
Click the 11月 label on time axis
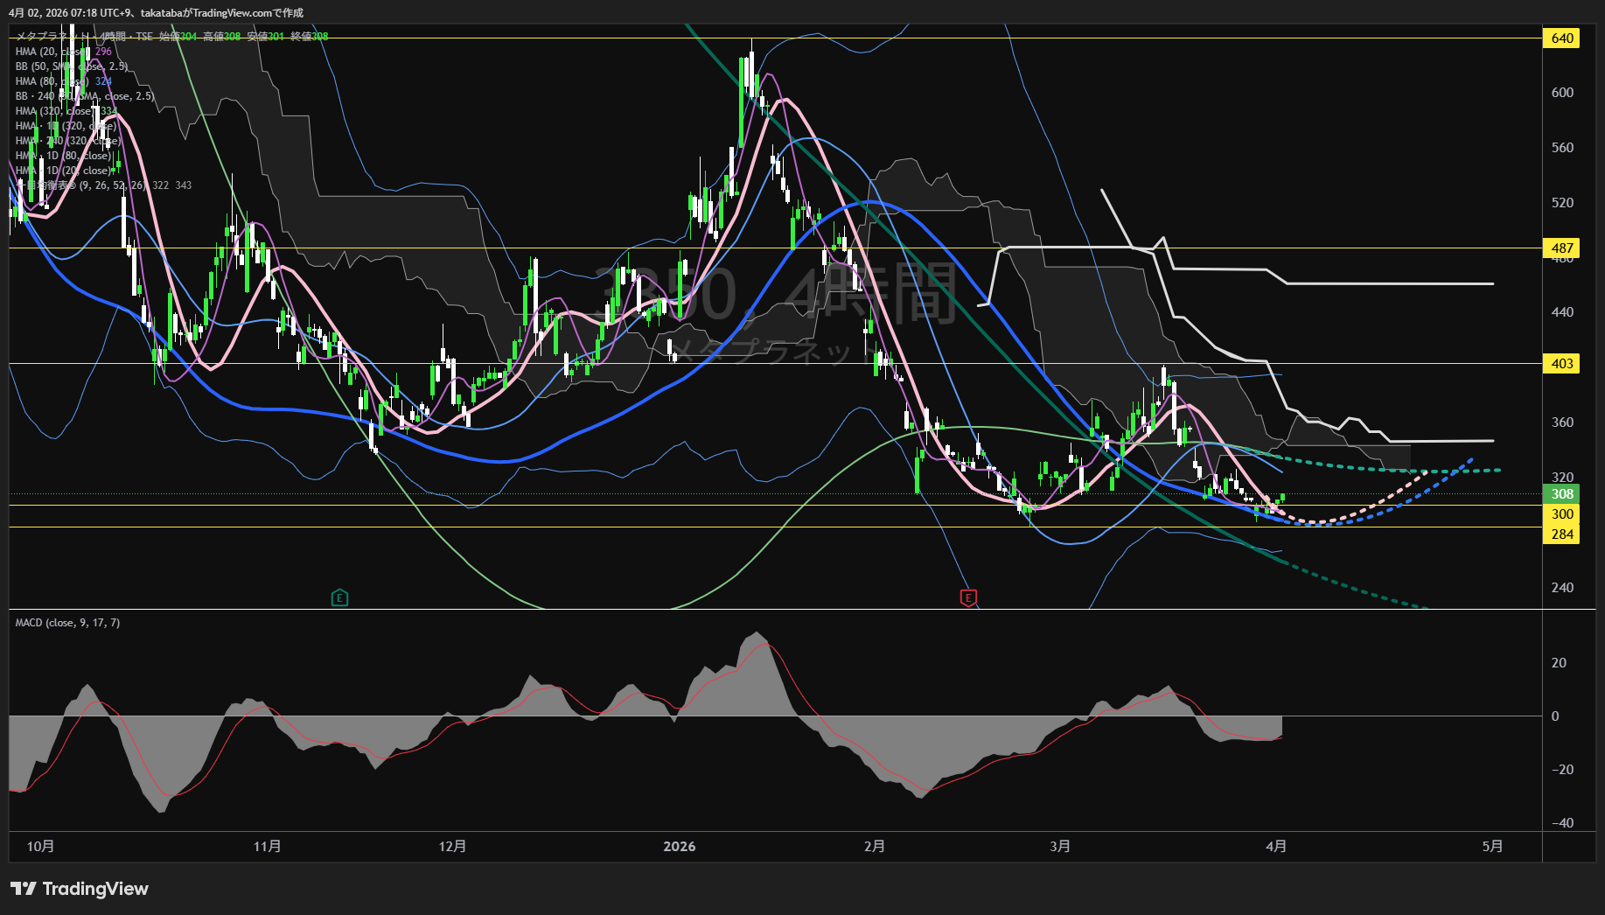(267, 847)
